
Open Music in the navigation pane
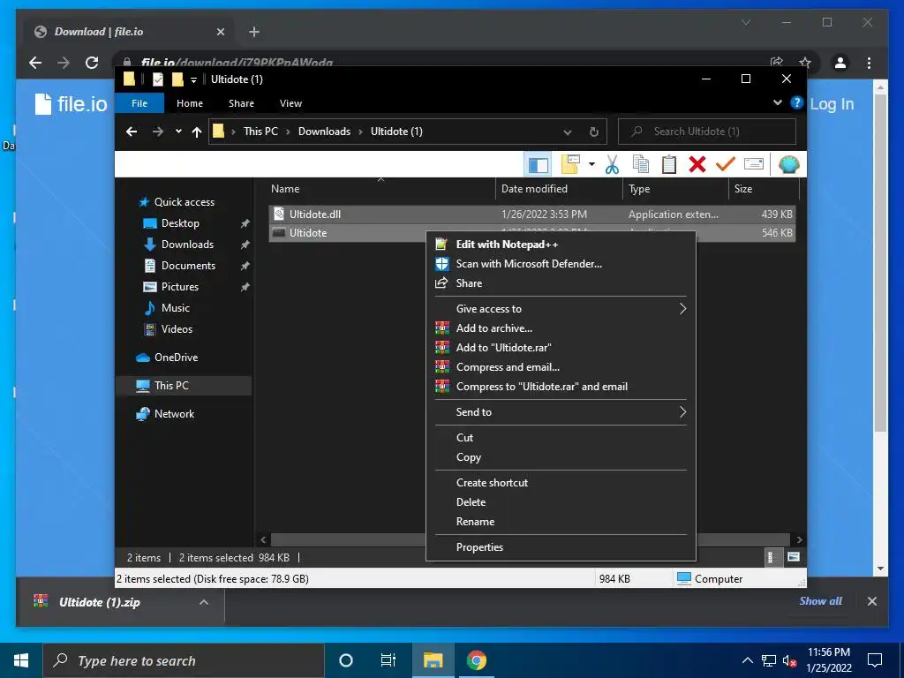point(175,308)
